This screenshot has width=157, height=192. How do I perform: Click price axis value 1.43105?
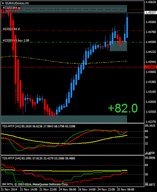coord(151,92)
